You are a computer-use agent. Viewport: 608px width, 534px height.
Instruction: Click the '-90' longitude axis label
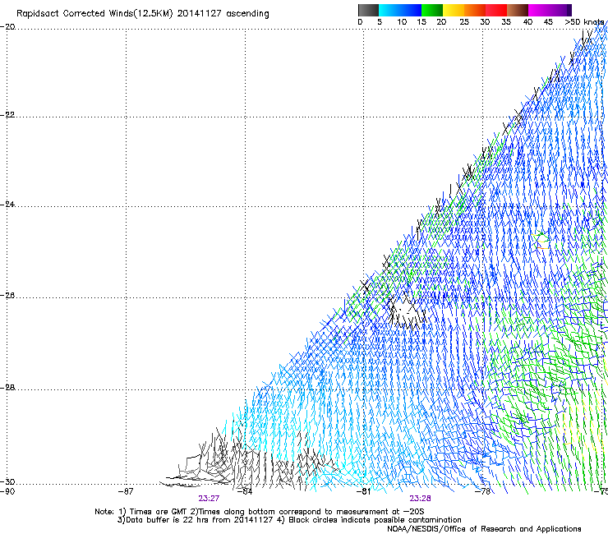[x=7, y=491]
